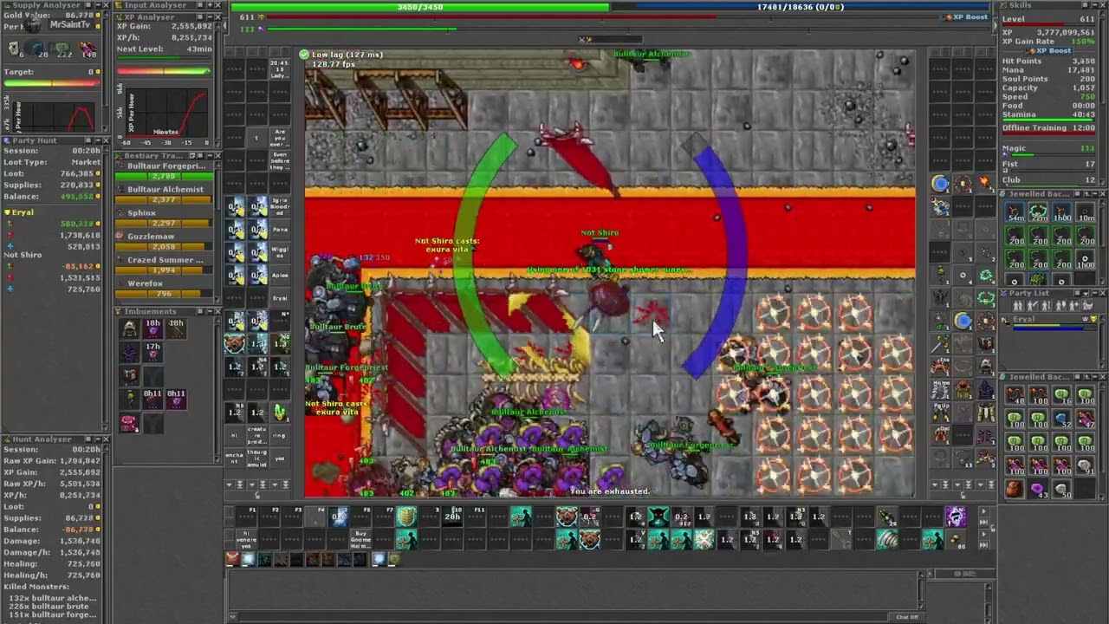Click the purple skull icon in the action bar
The width and height of the screenshot is (1109, 624).
(955, 517)
